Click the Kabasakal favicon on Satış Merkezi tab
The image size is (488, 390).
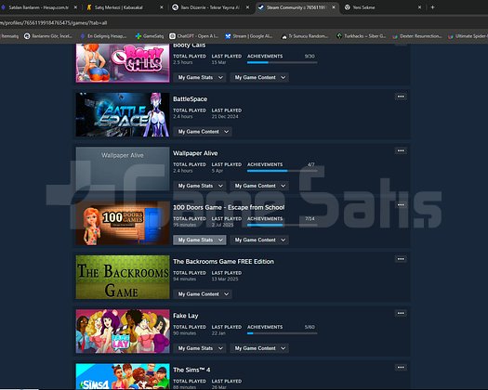[x=89, y=7]
